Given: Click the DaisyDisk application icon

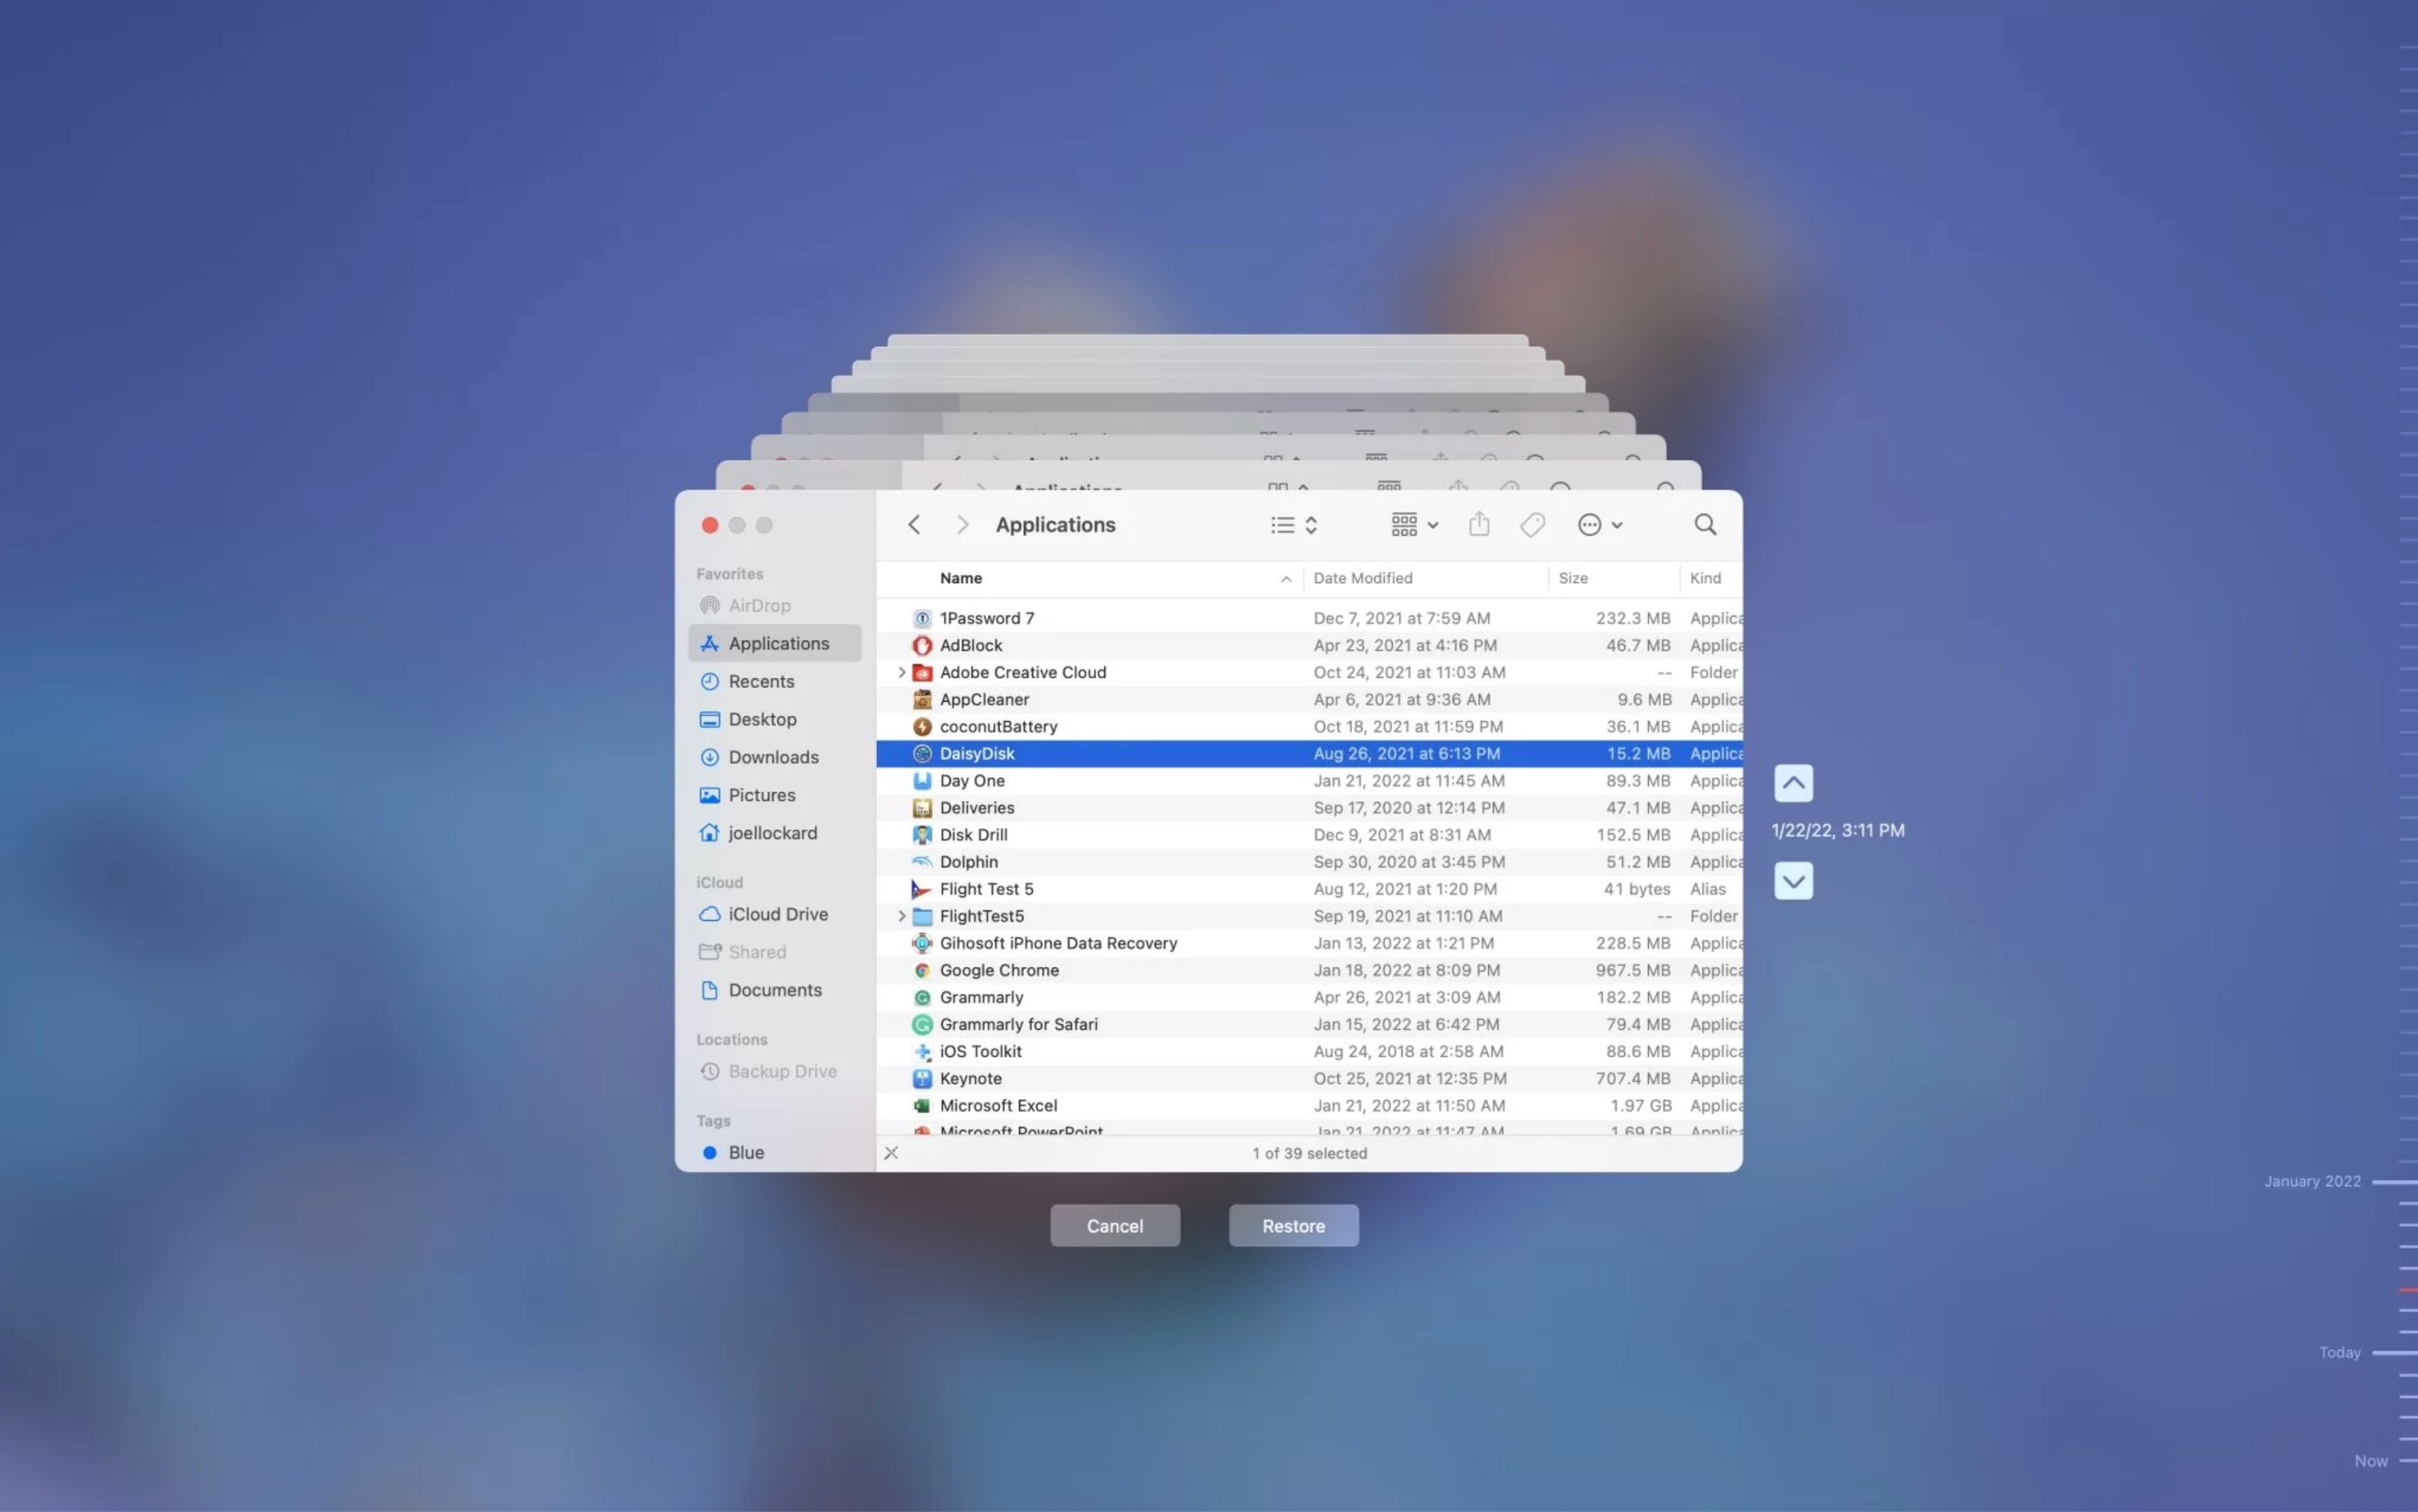Looking at the screenshot, I should pos(918,753).
